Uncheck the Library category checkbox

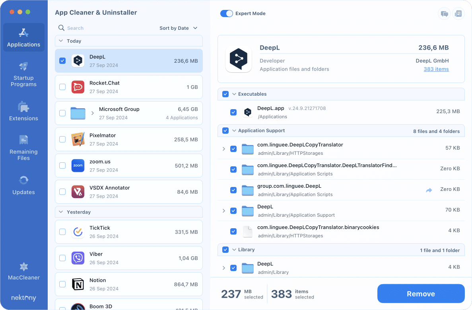[x=225, y=250]
